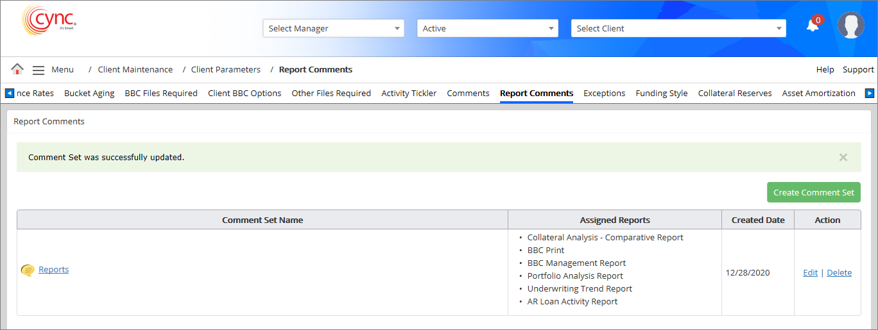Click the comment bubble icon beside Reports
This screenshot has width=878, height=330.
coord(28,270)
